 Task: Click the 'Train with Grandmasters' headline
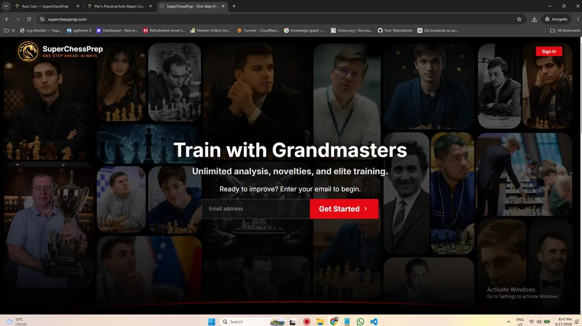pos(290,150)
